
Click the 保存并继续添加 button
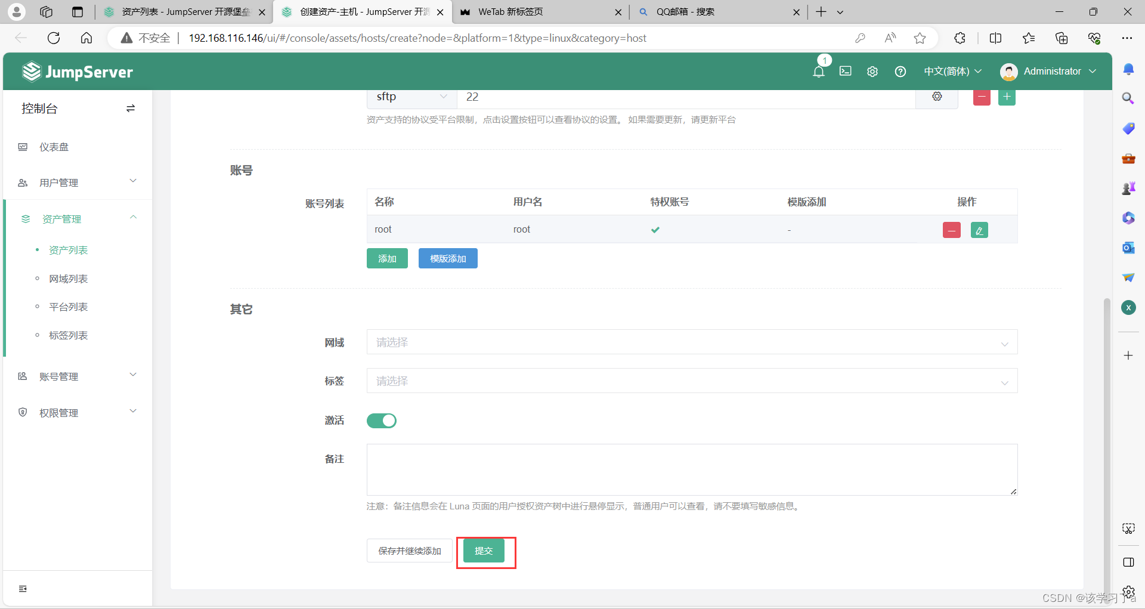tap(410, 551)
